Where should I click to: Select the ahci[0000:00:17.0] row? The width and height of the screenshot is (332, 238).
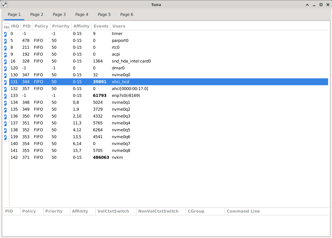point(169,89)
